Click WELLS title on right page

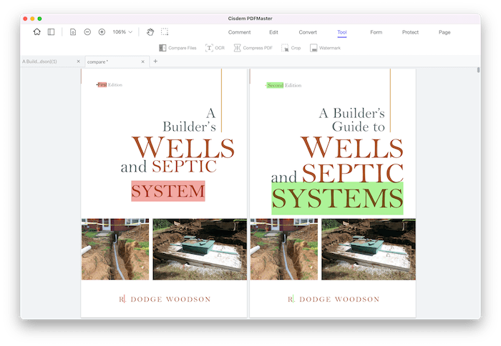352,147
